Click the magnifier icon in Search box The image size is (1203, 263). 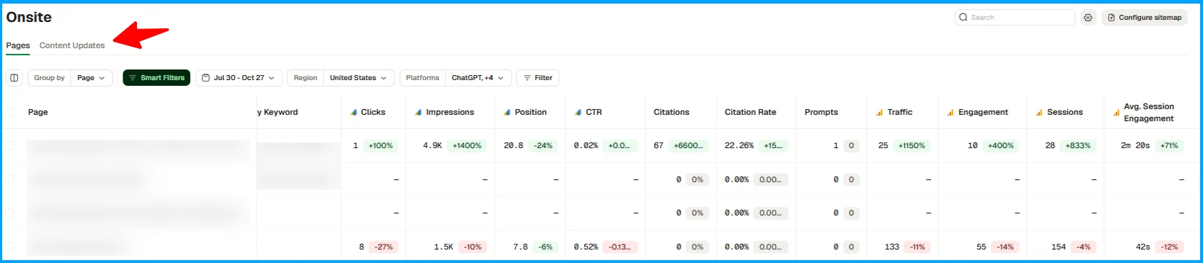point(963,17)
